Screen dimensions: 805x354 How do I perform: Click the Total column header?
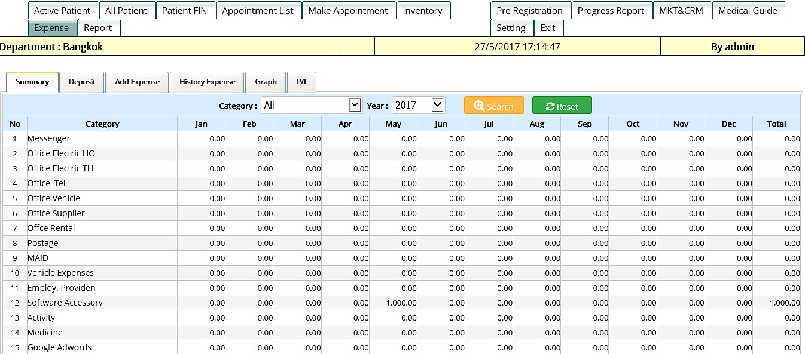(x=777, y=124)
